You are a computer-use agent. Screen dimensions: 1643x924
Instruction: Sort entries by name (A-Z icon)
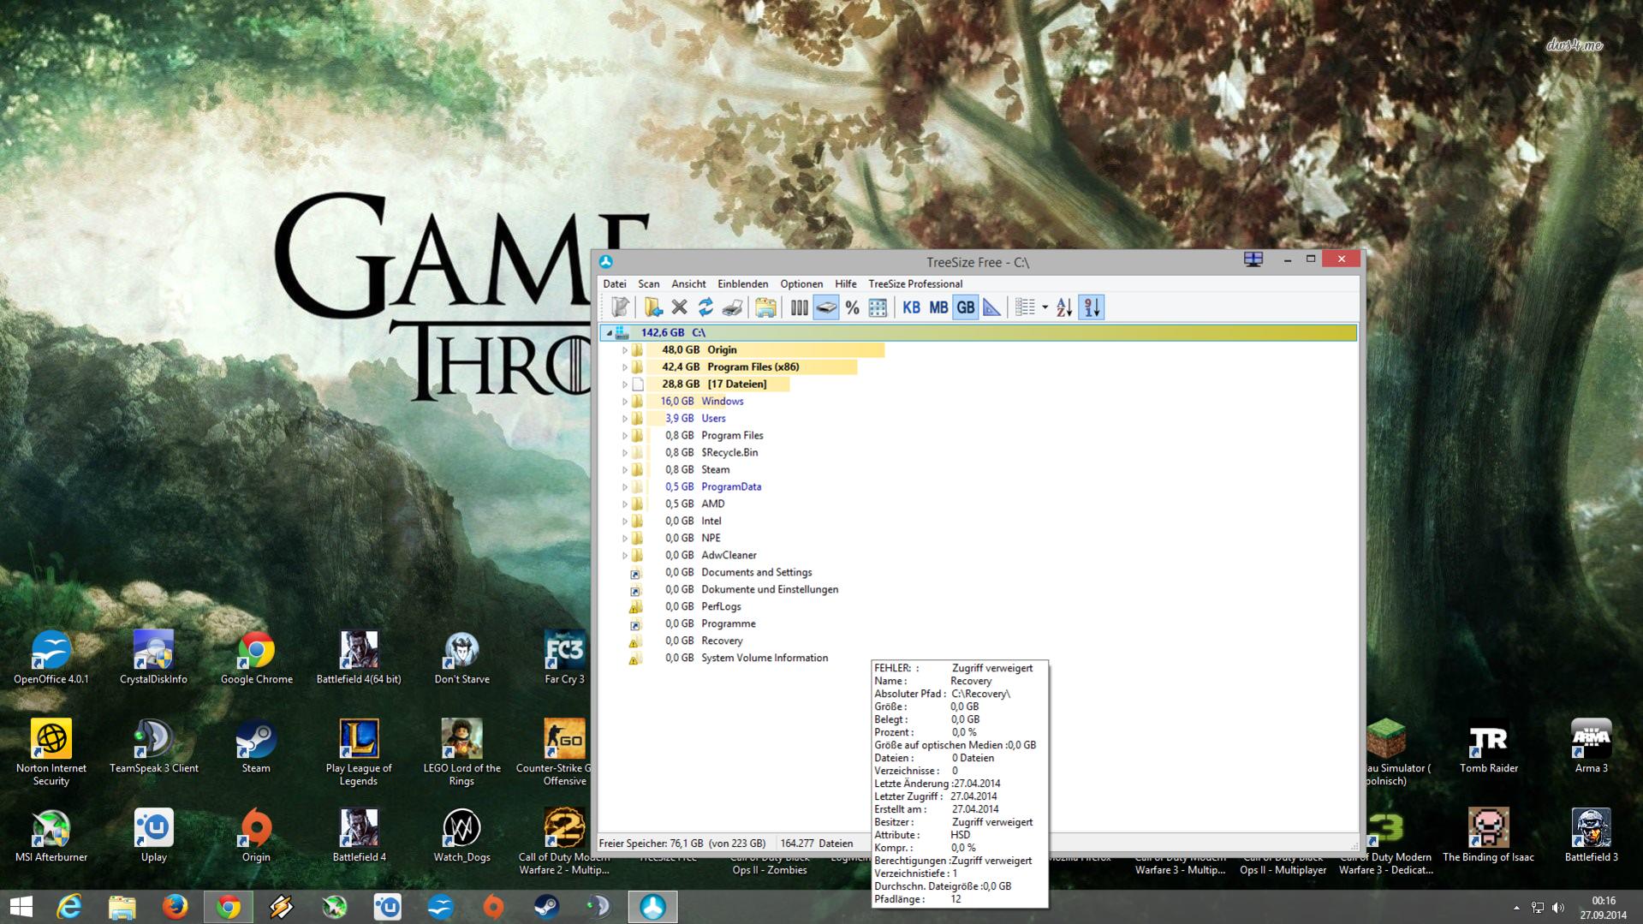[x=1064, y=307]
